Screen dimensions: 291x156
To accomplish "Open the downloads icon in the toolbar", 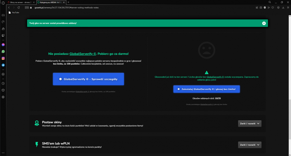I will [x=283, y=8].
